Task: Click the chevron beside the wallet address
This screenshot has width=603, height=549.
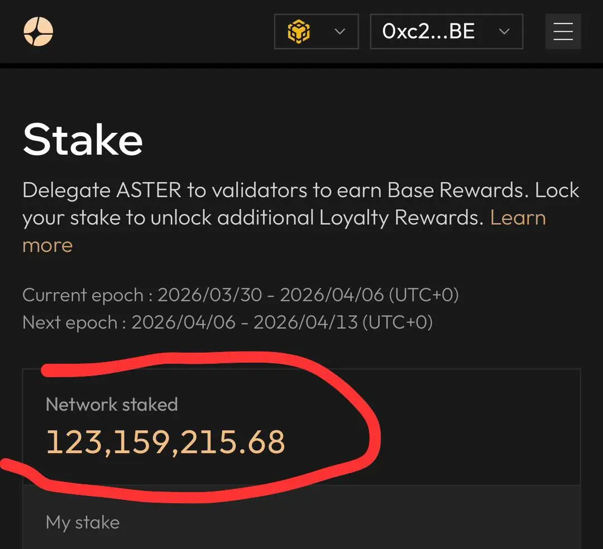Action: coord(504,32)
